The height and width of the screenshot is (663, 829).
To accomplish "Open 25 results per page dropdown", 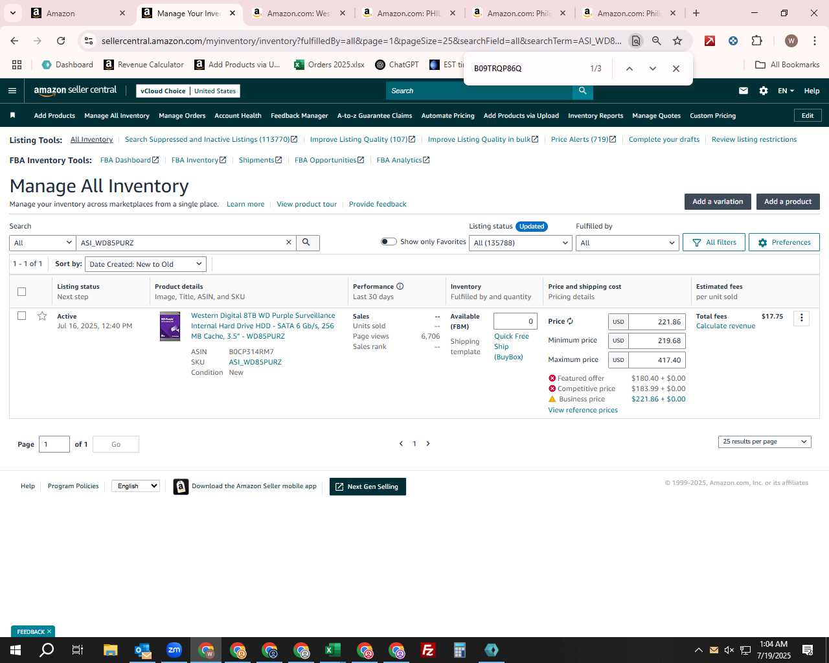I will pos(764,442).
